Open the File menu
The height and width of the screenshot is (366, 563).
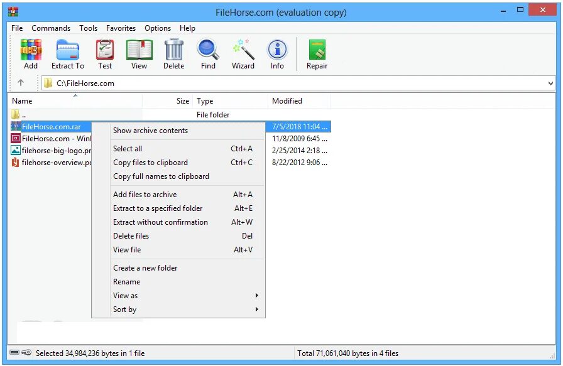point(17,28)
